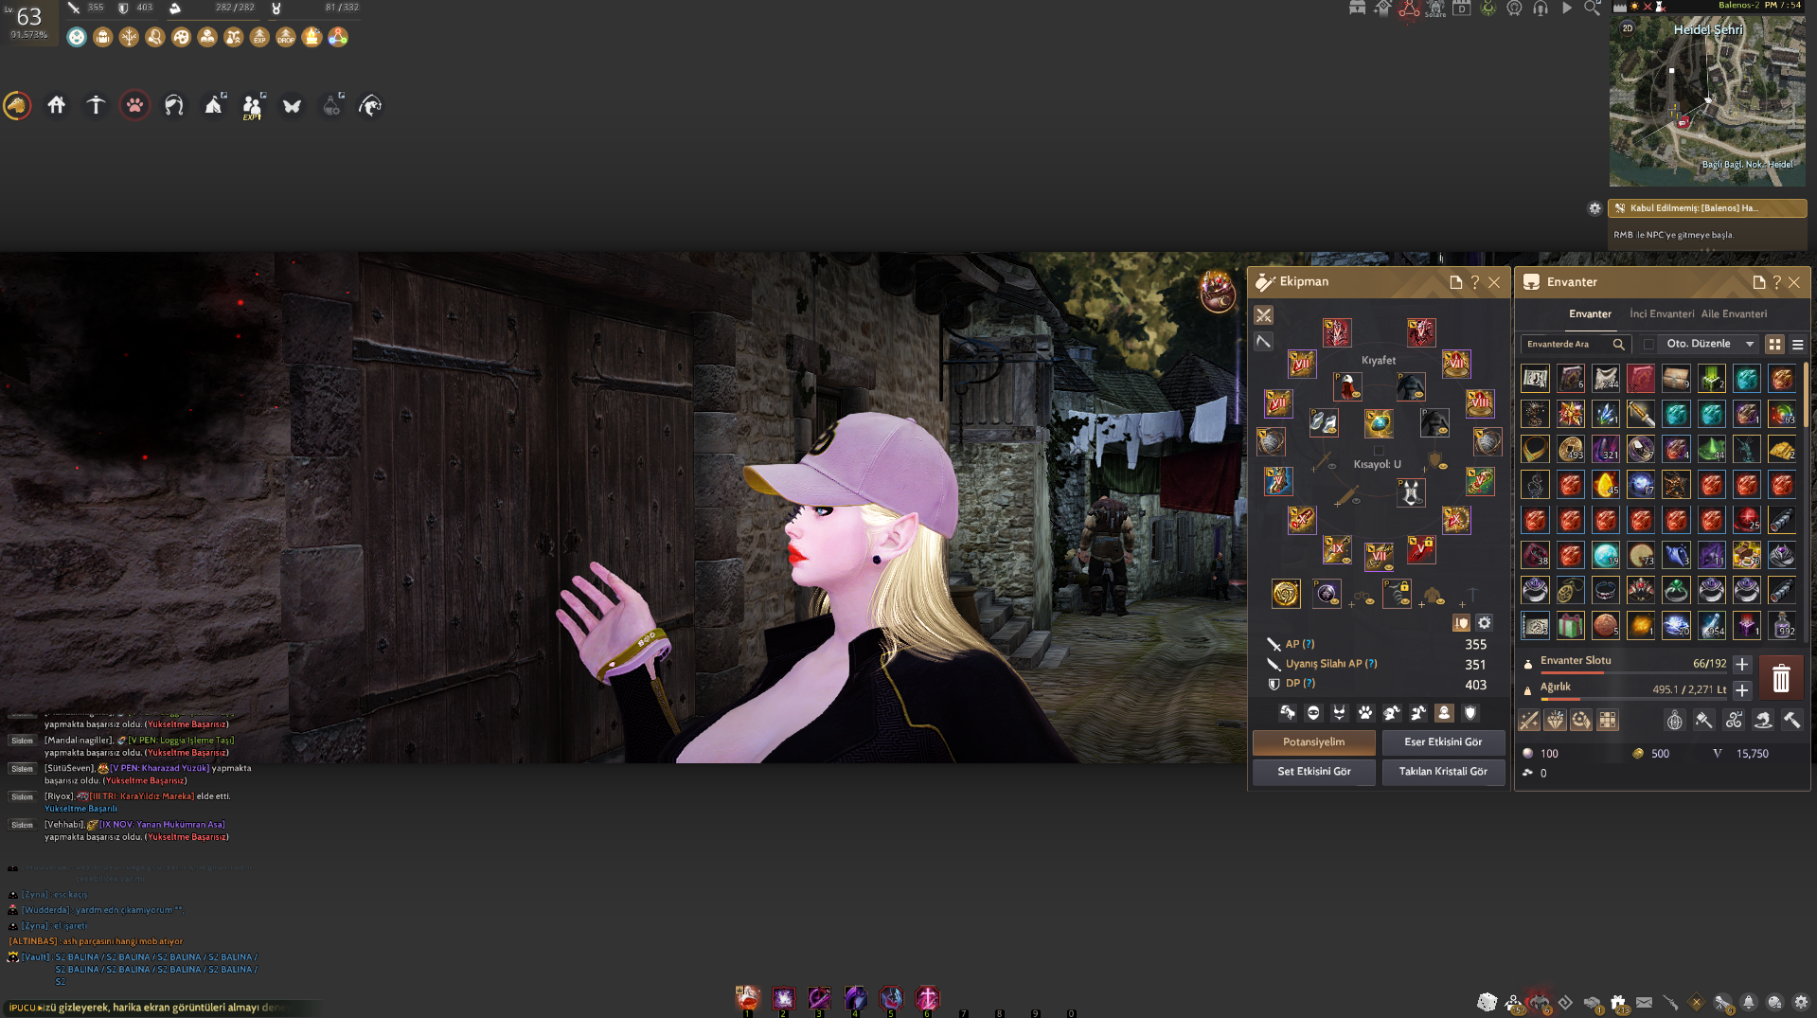Toggle the crossed swords weapon view

1264,315
